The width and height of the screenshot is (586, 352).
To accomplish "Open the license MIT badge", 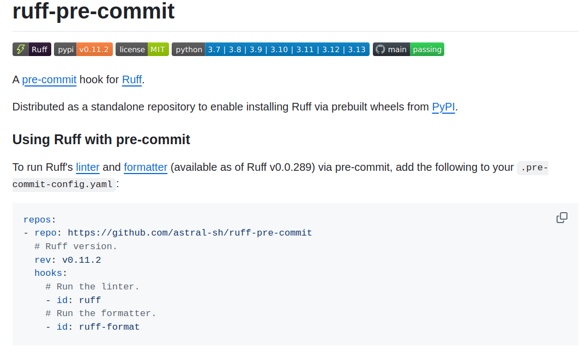I will pyautogui.click(x=142, y=50).
